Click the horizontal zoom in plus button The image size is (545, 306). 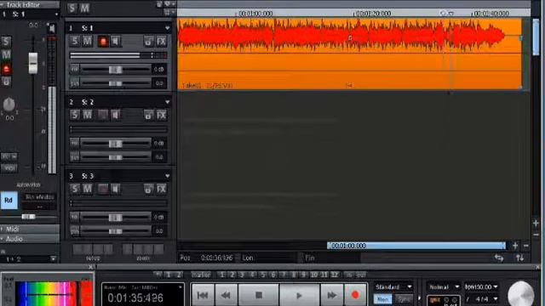click(x=515, y=246)
